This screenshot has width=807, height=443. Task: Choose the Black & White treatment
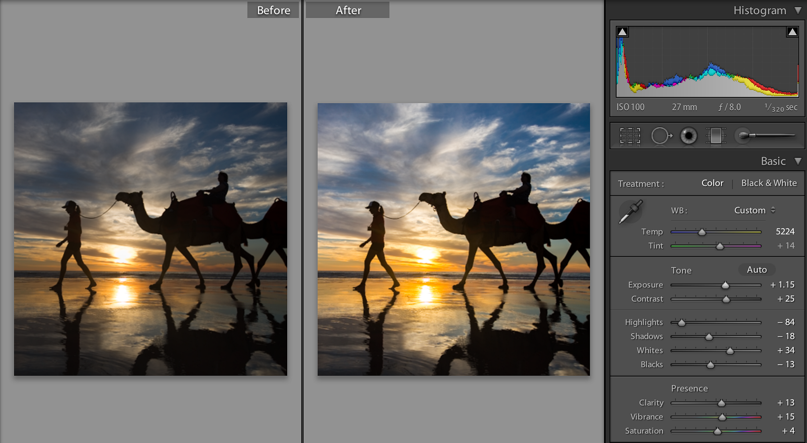click(x=769, y=183)
